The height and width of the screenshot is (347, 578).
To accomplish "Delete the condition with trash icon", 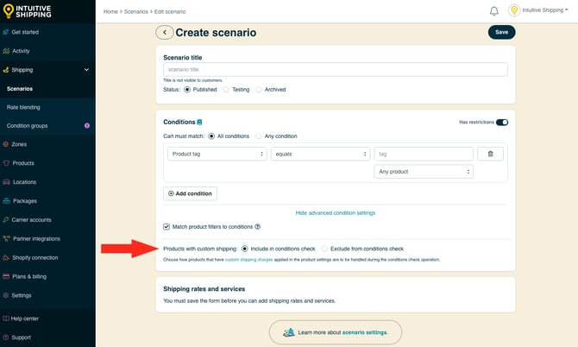I will pyautogui.click(x=490, y=154).
